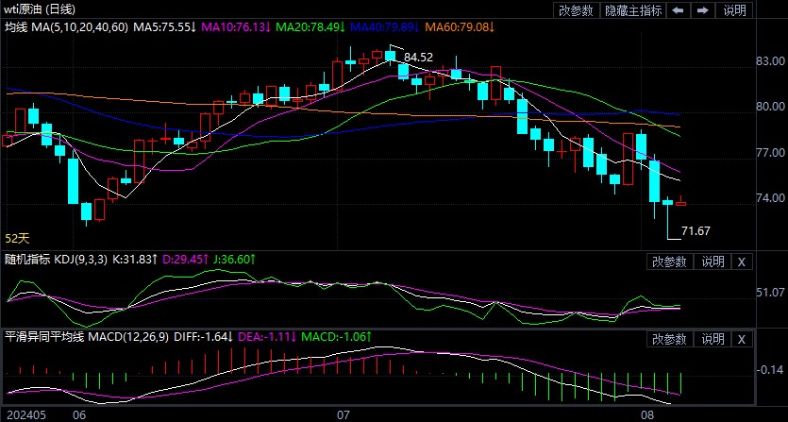
Task: Open 改参数 for main chart
Action: 576,10
